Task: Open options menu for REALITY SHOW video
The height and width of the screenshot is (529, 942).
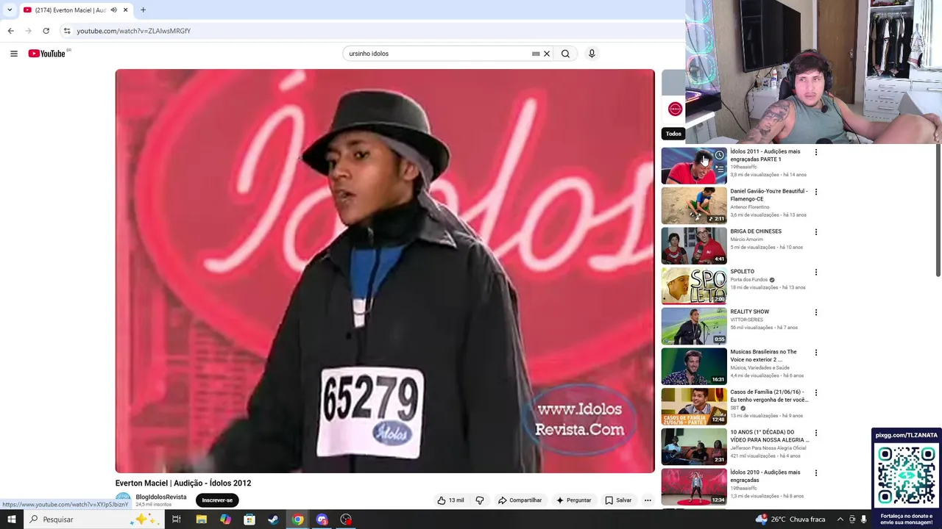Action: 815,312
